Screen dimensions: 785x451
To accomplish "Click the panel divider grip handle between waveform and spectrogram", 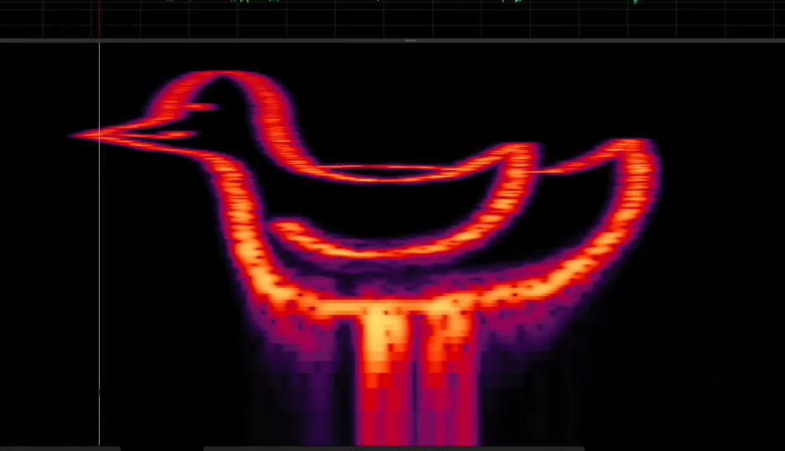I will (411, 40).
